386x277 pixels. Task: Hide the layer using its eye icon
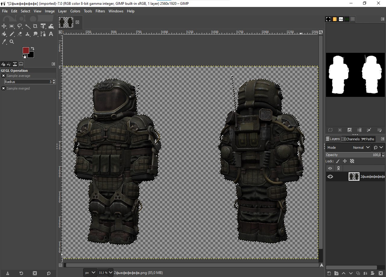click(x=330, y=177)
